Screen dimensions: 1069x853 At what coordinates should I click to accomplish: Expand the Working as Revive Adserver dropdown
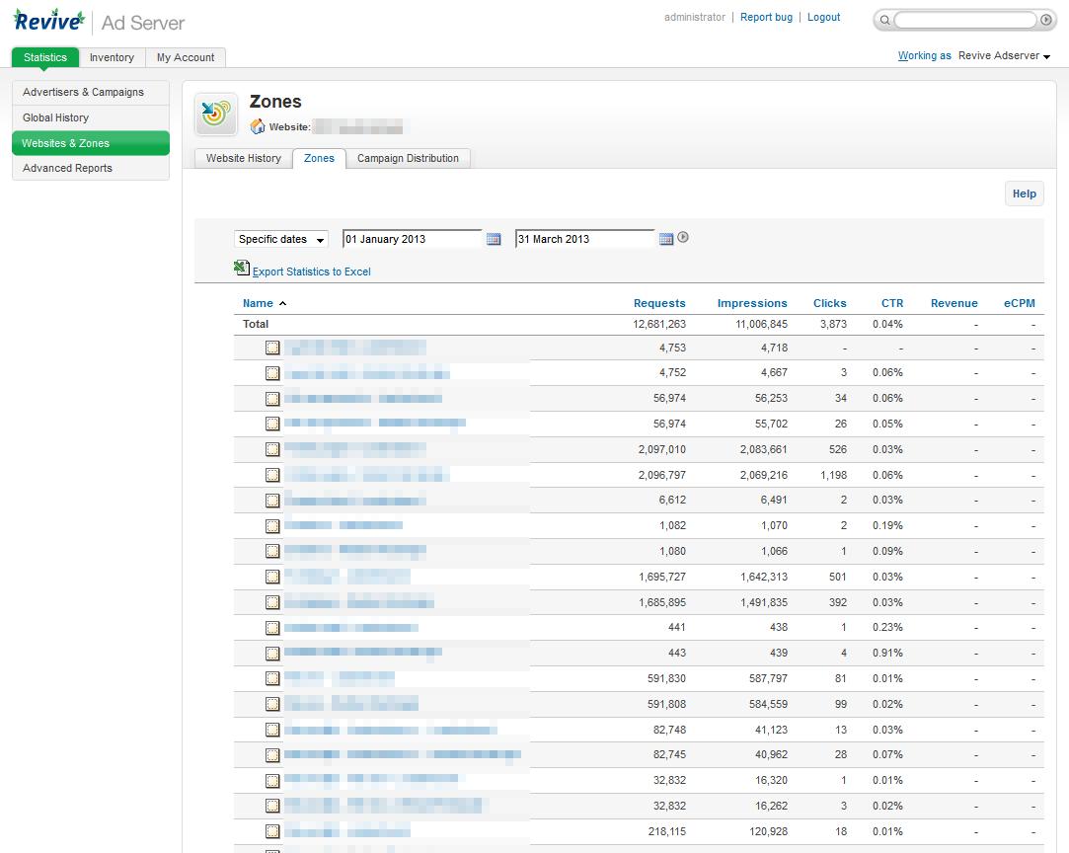[1003, 55]
